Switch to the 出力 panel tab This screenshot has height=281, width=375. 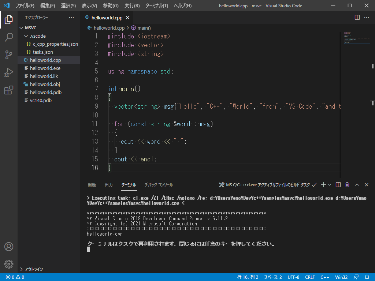click(x=108, y=185)
